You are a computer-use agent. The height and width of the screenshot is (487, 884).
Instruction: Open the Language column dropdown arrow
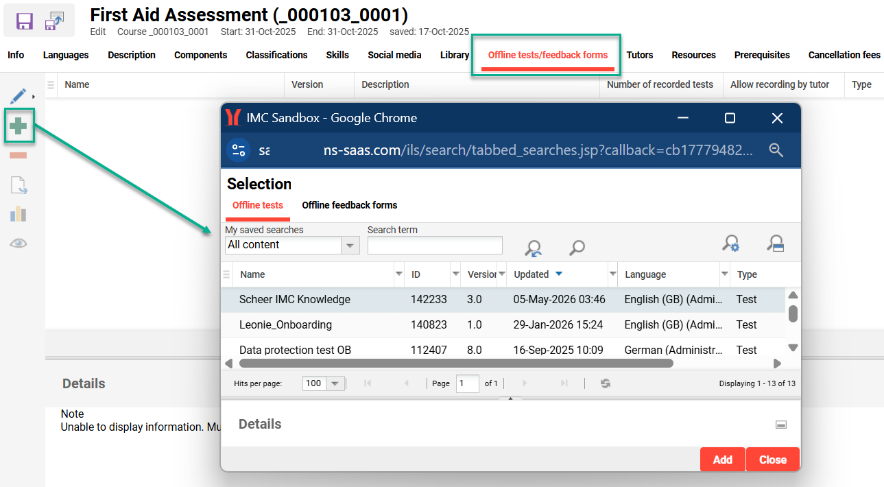[724, 274]
